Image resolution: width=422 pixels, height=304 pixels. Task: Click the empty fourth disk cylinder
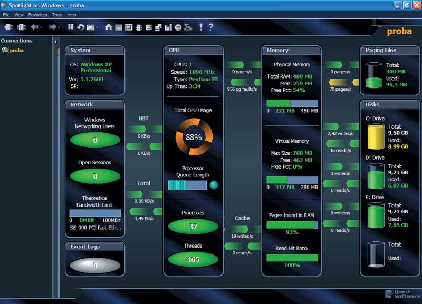coord(376,254)
